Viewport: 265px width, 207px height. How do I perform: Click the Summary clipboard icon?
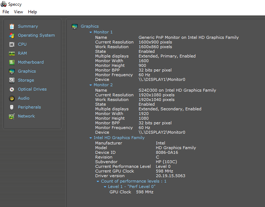[12, 27]
